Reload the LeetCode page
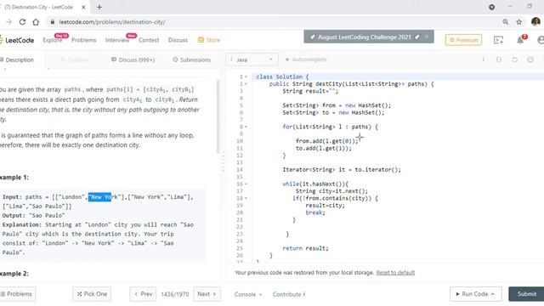Image resolution: width=544 pixels, height=306 pixels. (22, 22)
